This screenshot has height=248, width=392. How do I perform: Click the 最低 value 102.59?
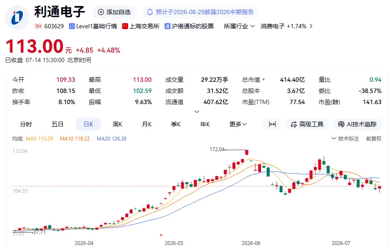[x=142, y=91]
